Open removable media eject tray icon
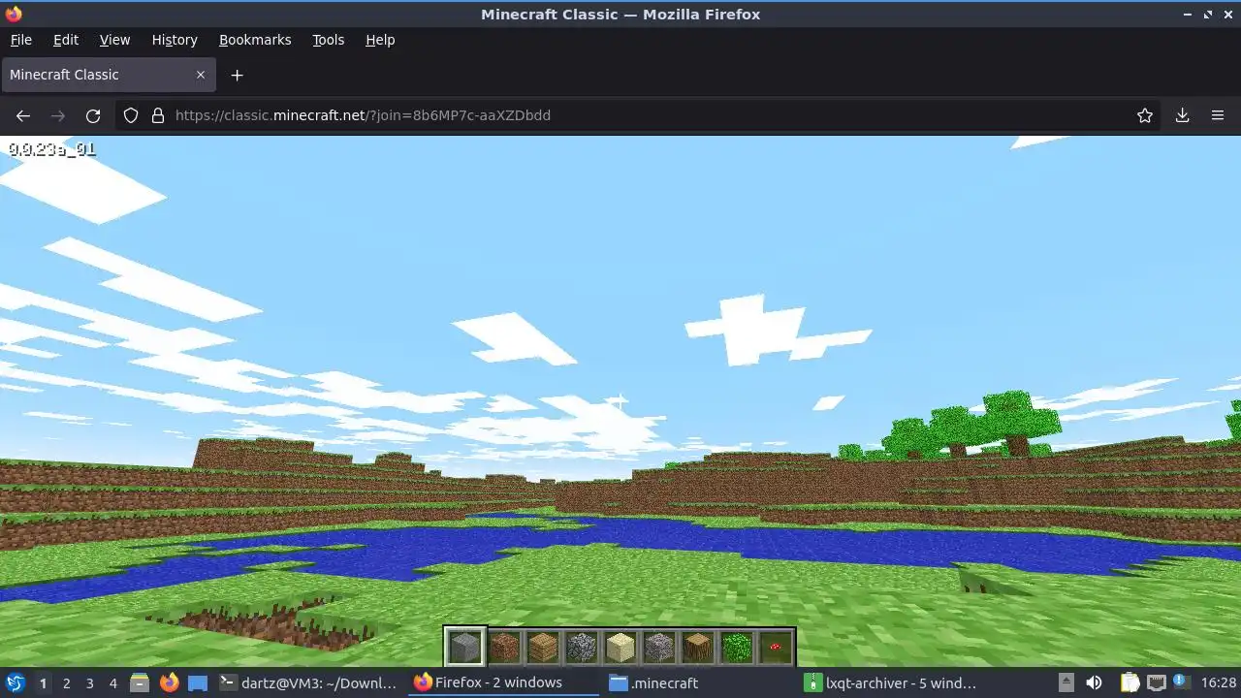Screen dimensions: 1241x698 pyautogui.click(x=1066, y=682)
